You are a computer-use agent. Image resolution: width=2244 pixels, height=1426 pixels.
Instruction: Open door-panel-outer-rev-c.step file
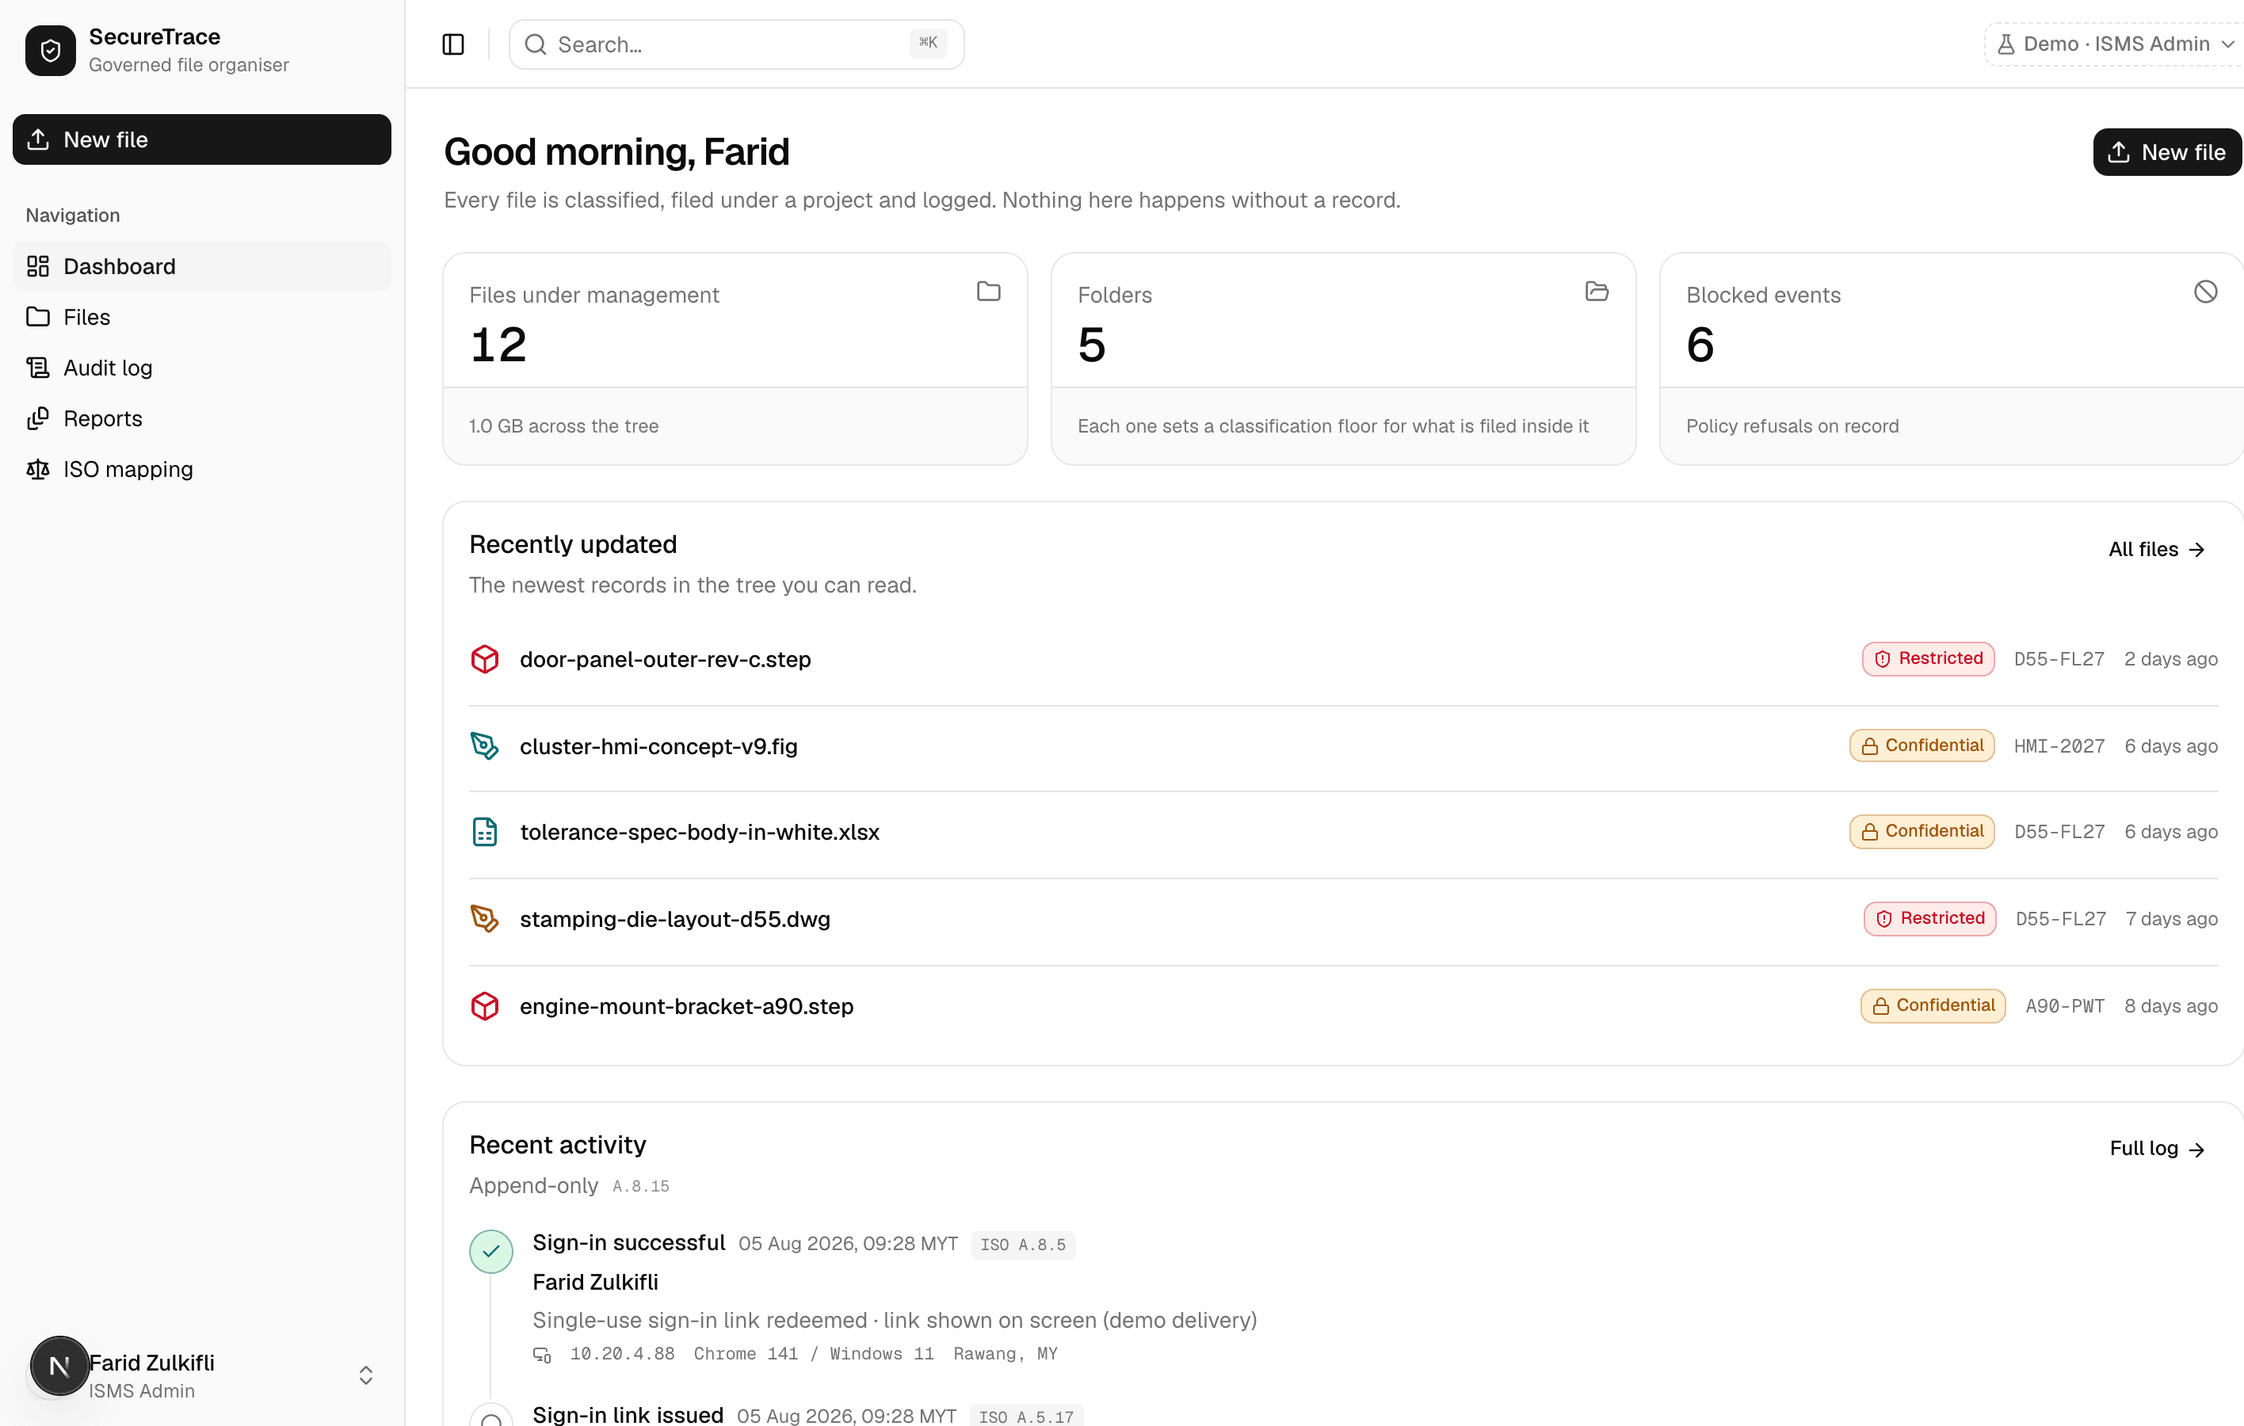(x=666, y=659)
